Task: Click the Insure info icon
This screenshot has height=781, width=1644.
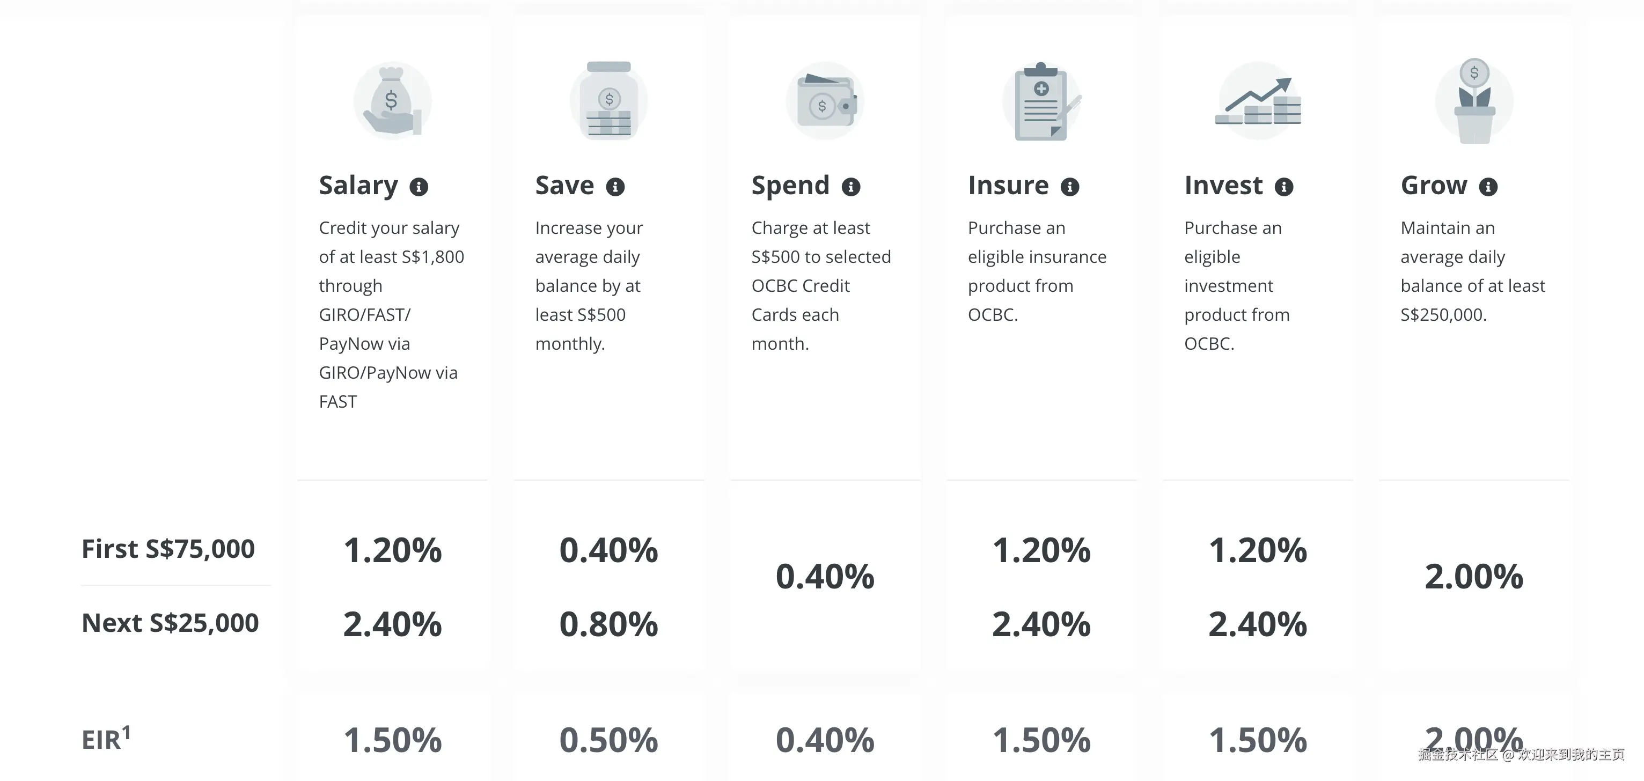Action: click(1070, 187)
